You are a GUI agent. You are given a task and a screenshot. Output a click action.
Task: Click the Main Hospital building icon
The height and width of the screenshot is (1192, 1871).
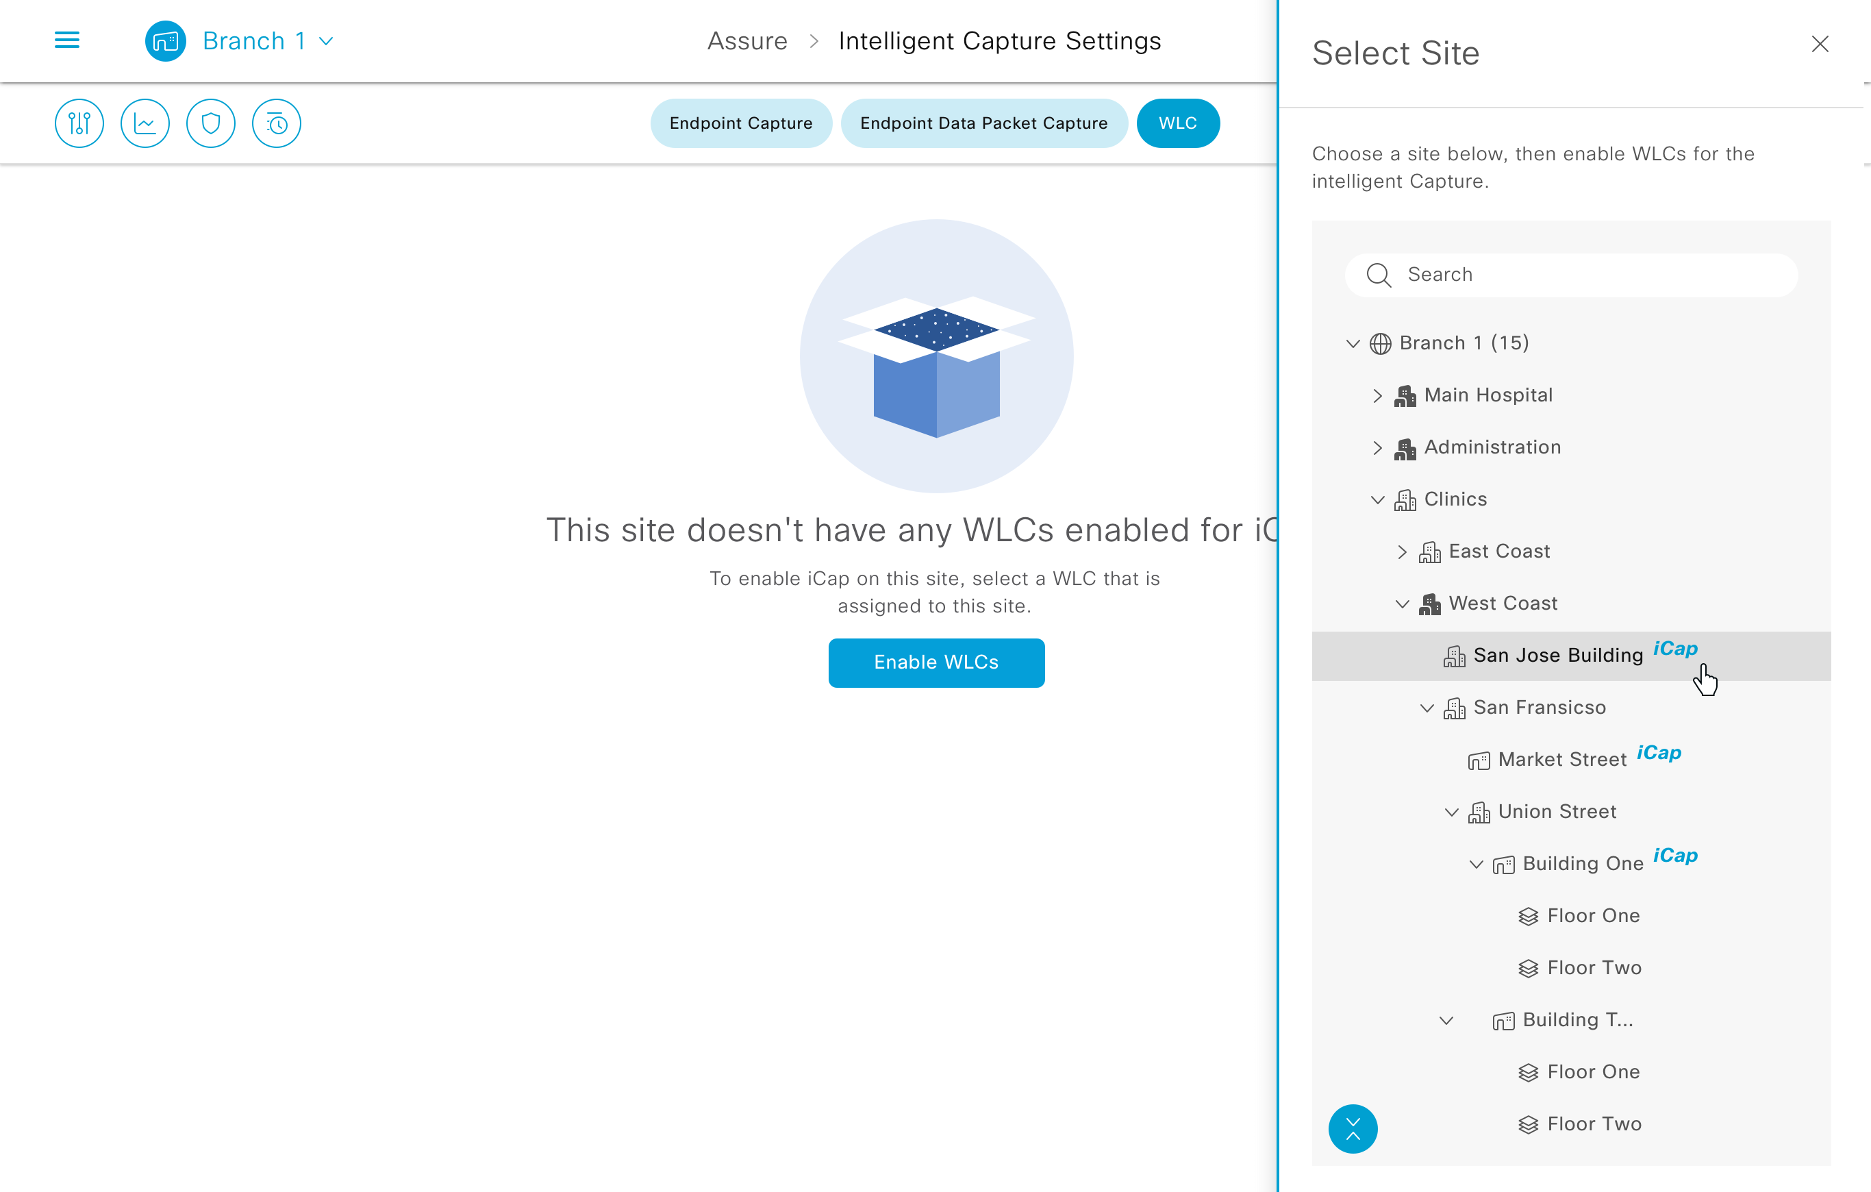1405,395
